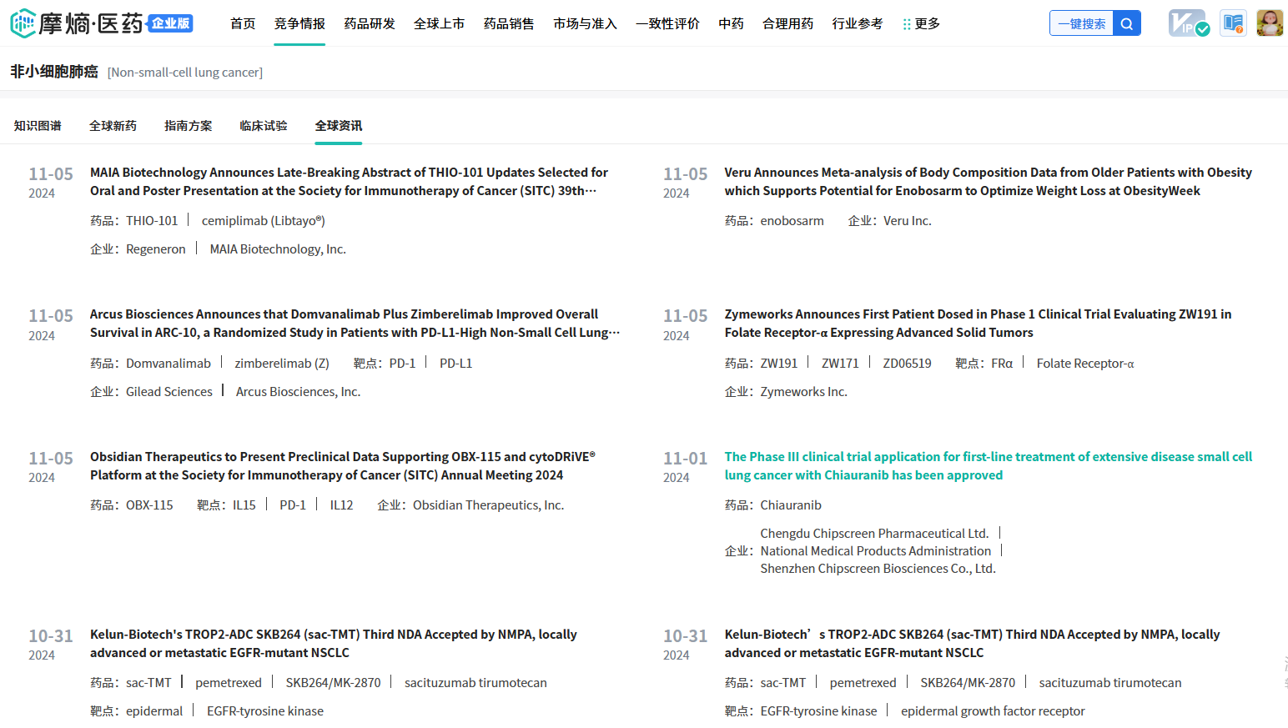The image size is (1288, 728).
Task: Open the MAIA Biotechnology THIO-101 article
Action: pyautogui.click(x=349, y=182)
